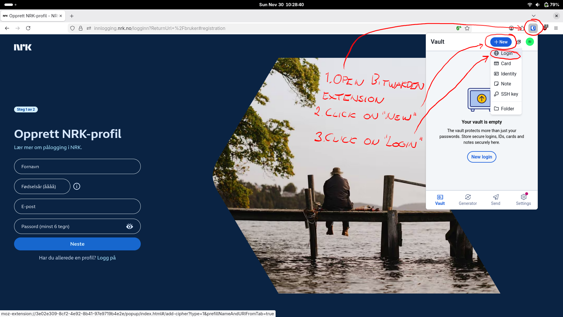
Task: Click the New dropdown button in Vault
Action: pyautogui.click(x=501, y=42)
